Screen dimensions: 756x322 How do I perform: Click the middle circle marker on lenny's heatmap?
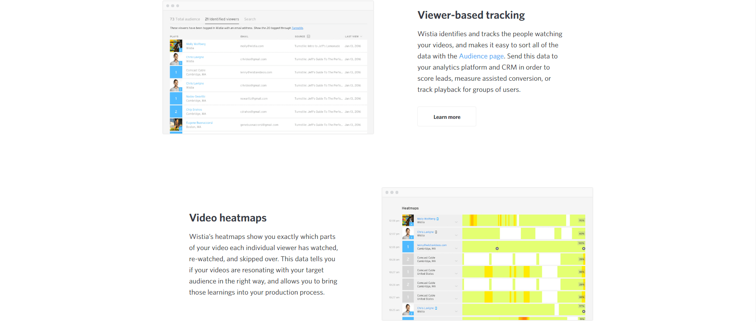coord(497,248)
